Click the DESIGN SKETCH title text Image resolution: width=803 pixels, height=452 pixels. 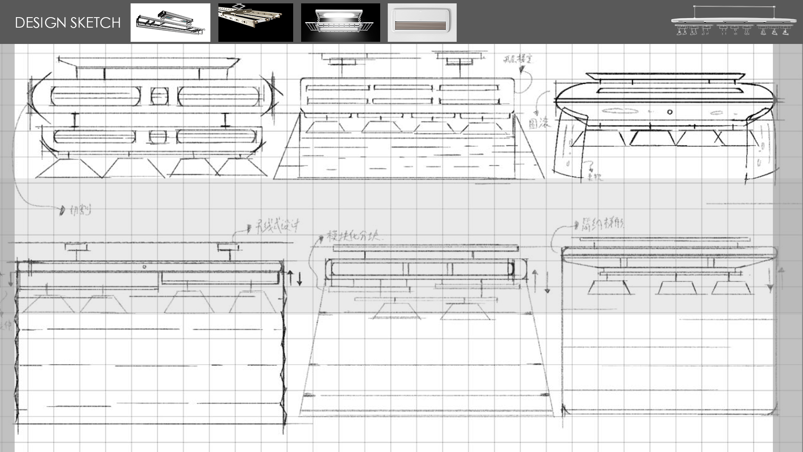[68, 23]
